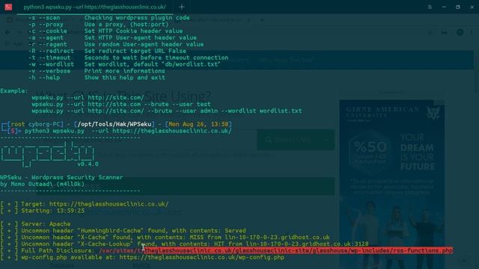Open the terminal hamburger menu

point(430,7)
